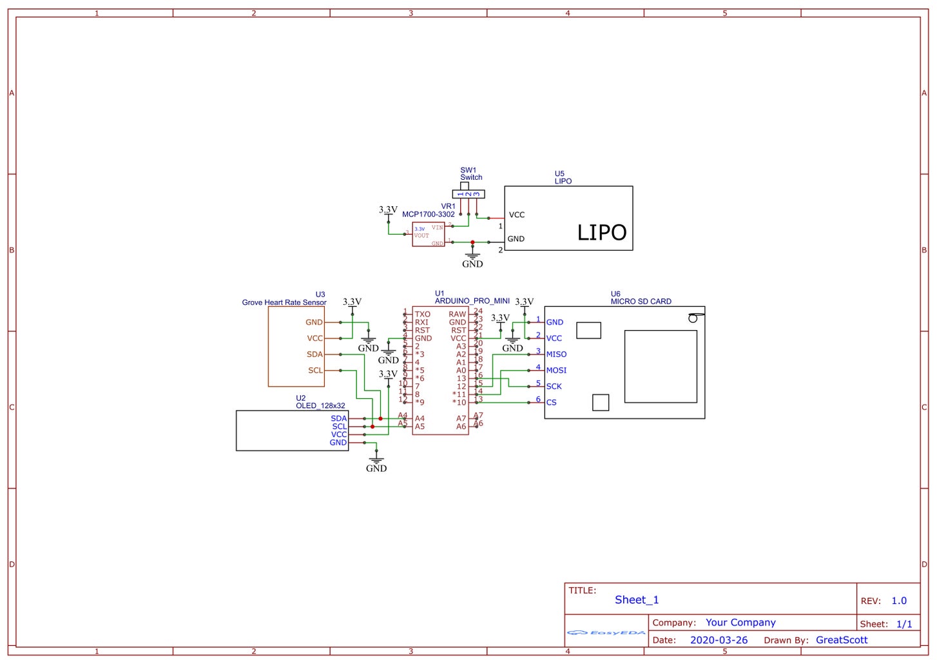Click the GND symbol below the regulator

click(472, 259)
